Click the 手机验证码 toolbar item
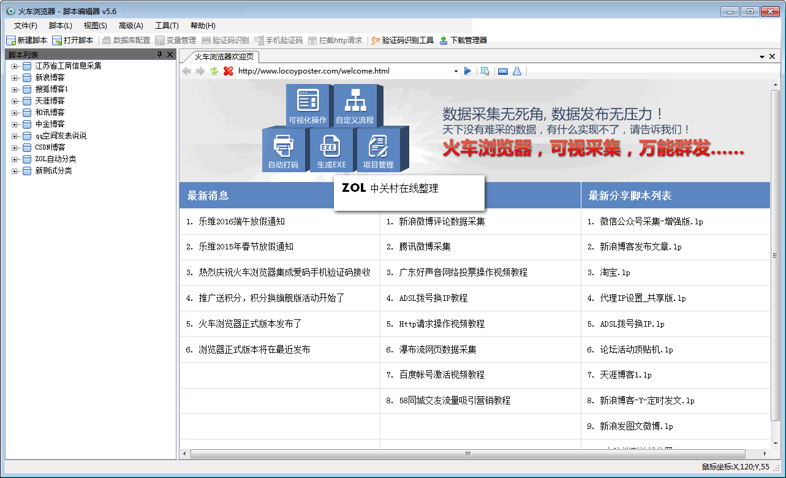 pyautogui.click(x=278, y=40)
